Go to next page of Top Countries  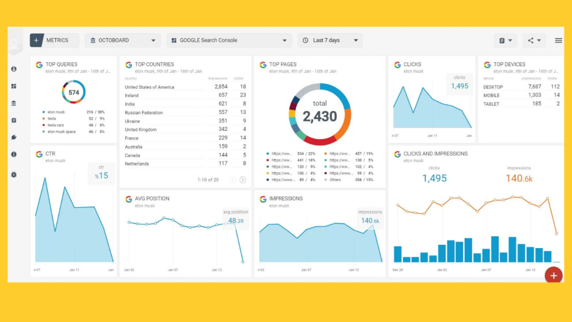tap(242, 179)
